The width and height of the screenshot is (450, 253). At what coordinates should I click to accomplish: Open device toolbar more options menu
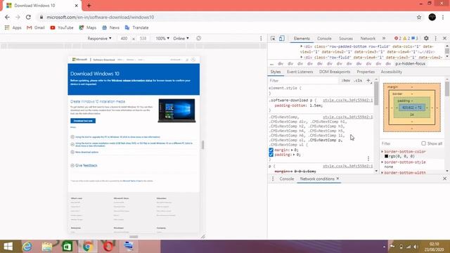[261, 38]
